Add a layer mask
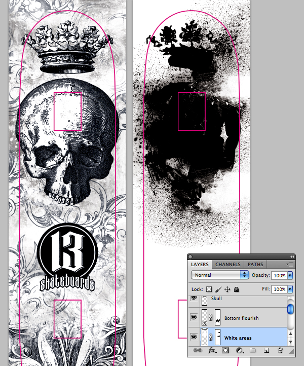This screenshot has height=366, width=304. click(225, 350)
